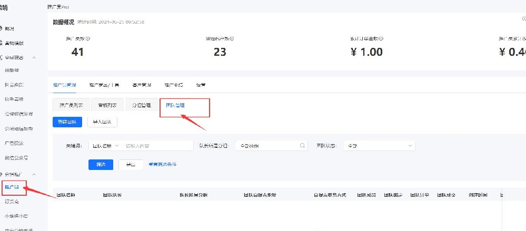Open 团队状态 dropdown showing 全部
The width and height of the screenshot is (526, 231).
coord(379,146)
